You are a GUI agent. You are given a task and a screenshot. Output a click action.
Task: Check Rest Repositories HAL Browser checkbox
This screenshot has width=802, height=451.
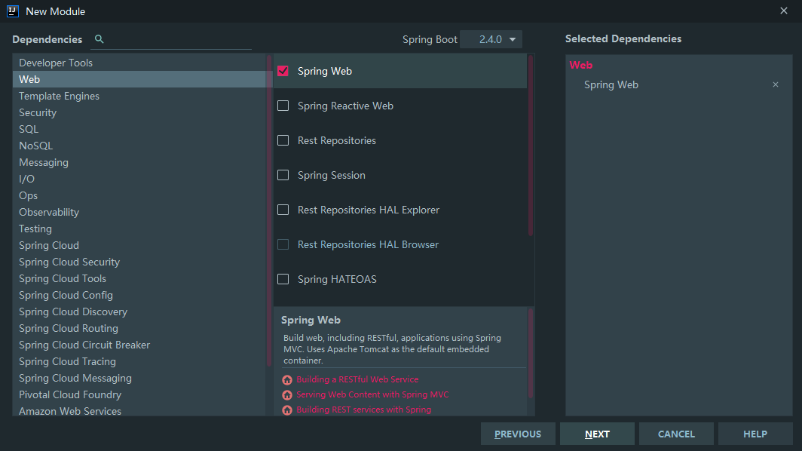coord(283,244)
